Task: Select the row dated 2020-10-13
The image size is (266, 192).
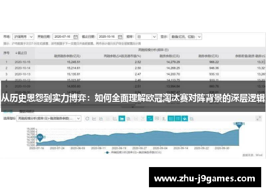Action: tap(132, 74)
